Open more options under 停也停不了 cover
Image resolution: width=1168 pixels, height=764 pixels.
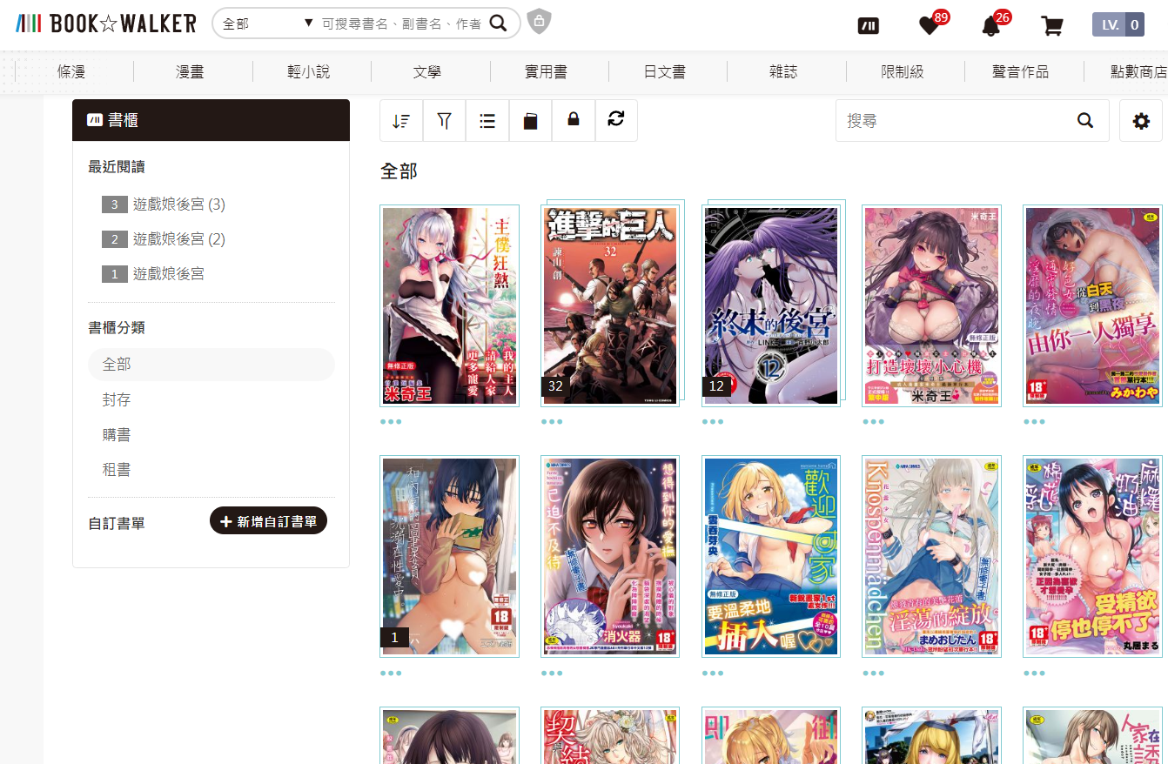(1035, 673)
